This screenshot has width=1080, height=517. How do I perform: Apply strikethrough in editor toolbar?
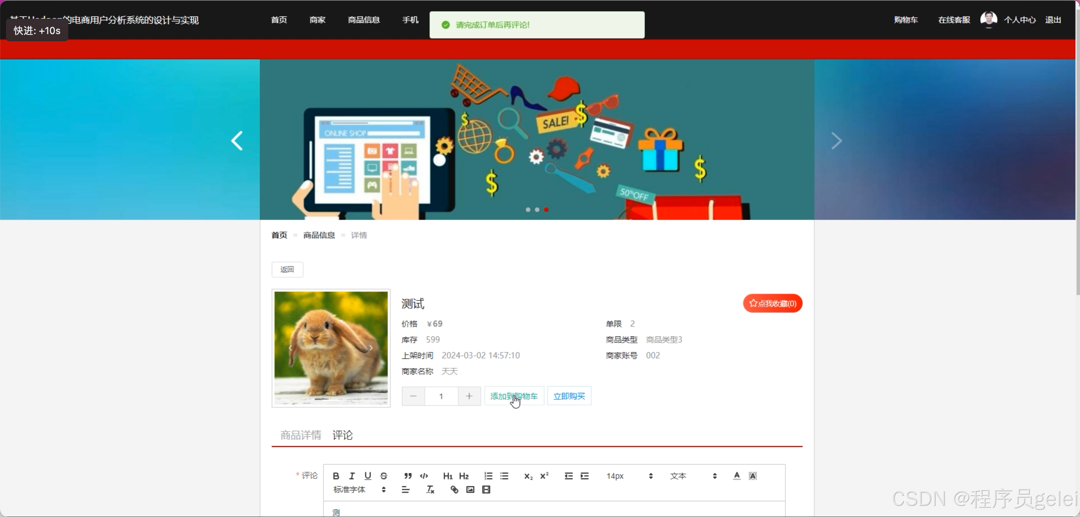coord(384,476)
